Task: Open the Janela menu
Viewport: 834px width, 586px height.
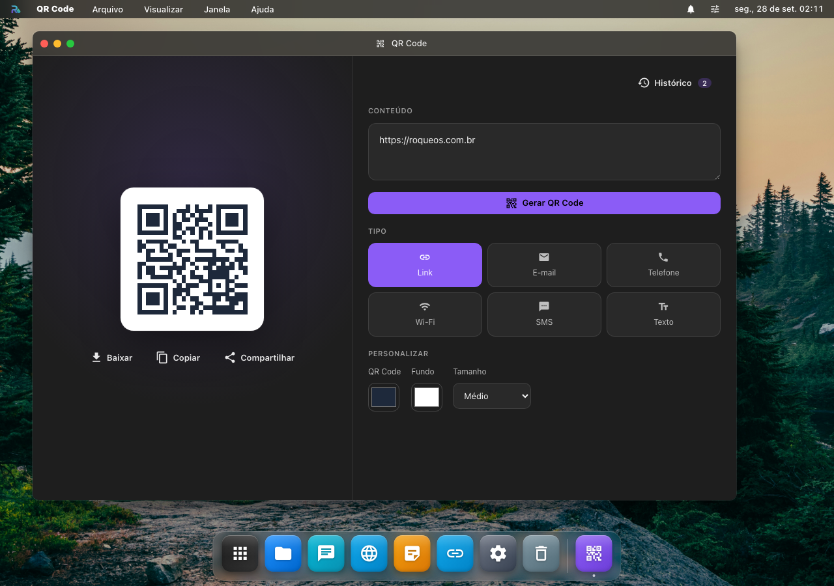Action: tap(217, 9)
